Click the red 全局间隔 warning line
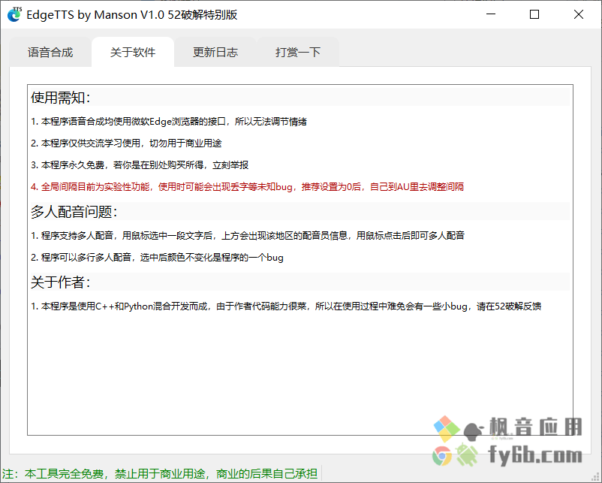This screenshot has height=483, width=602. point(247,187)
